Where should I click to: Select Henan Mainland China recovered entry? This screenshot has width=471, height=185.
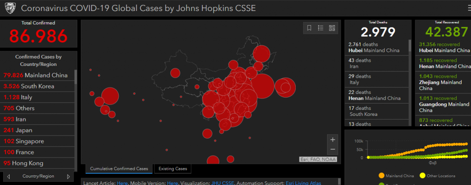click(442, 64)
